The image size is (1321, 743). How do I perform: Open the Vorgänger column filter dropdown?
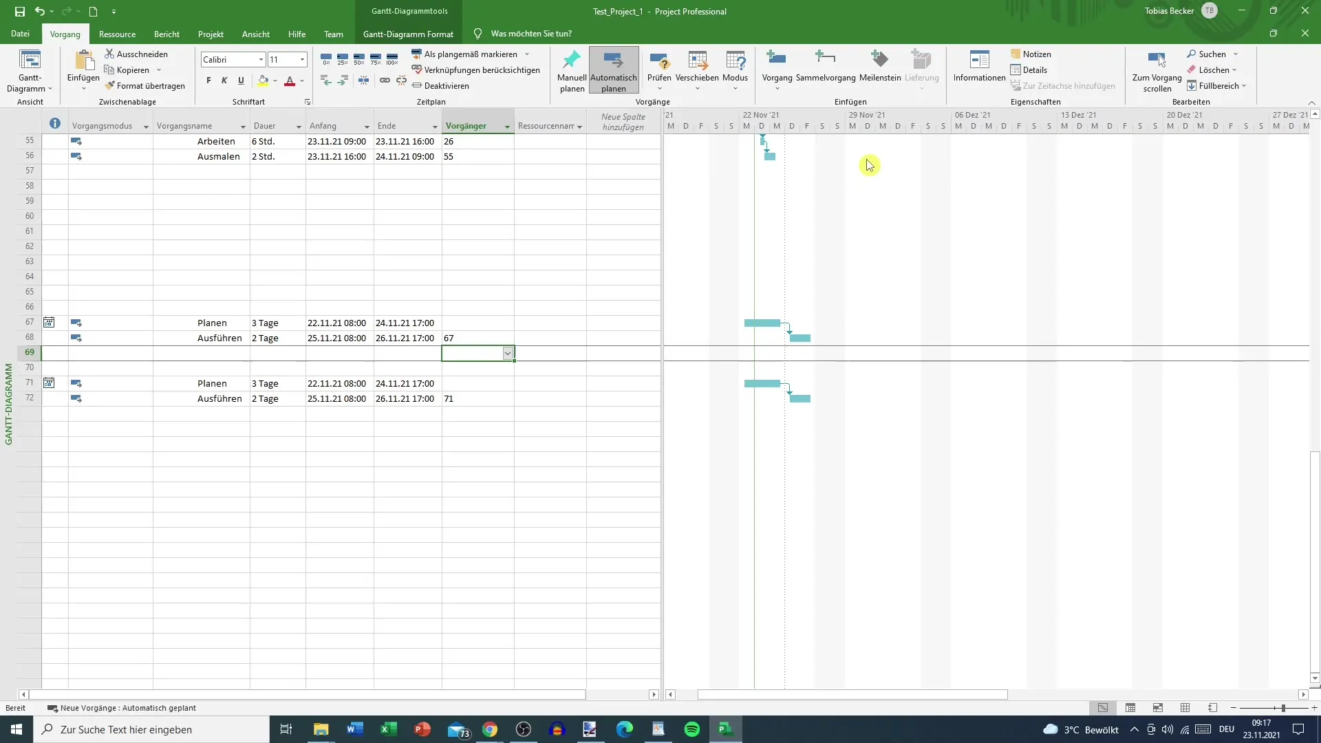pos(507,127)
